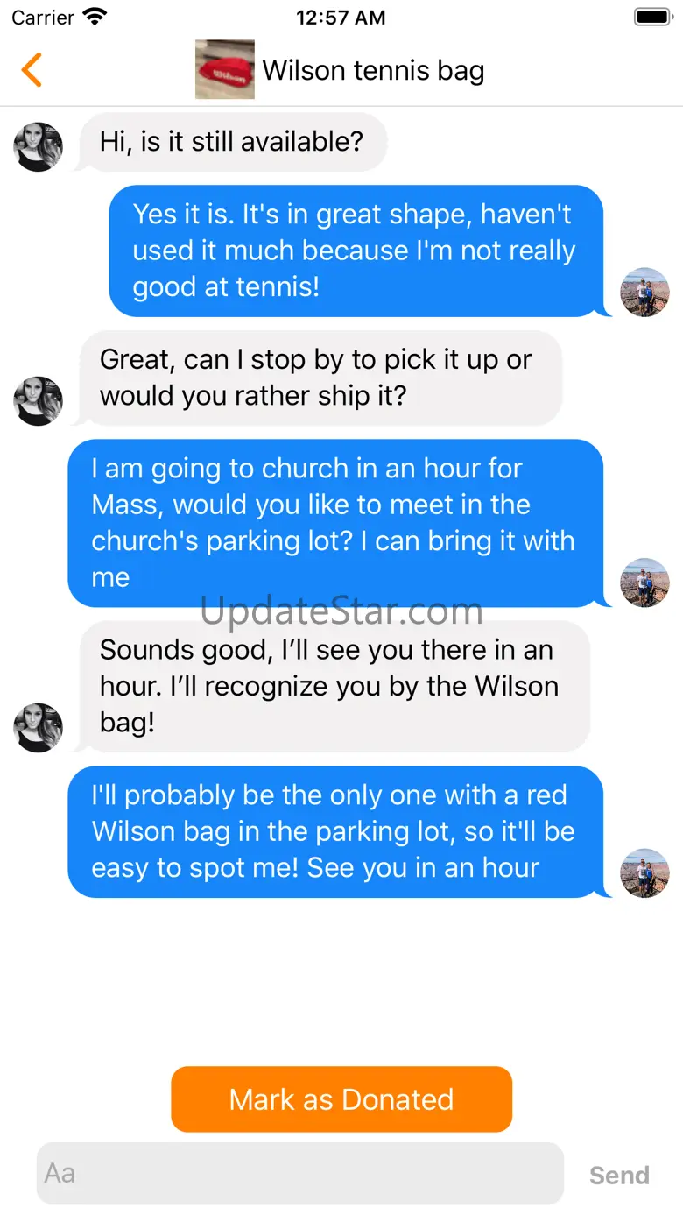Focus the message text input field
Image resolution: width=683 pixels, height=1215 pixels.
[299, 1173]
